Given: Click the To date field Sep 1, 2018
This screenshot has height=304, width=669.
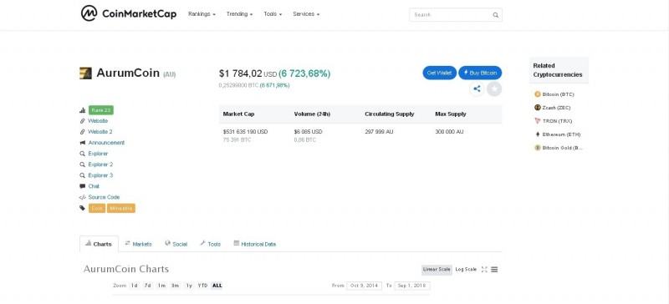Looking at the screenshot, I should [x=412, y=286].
